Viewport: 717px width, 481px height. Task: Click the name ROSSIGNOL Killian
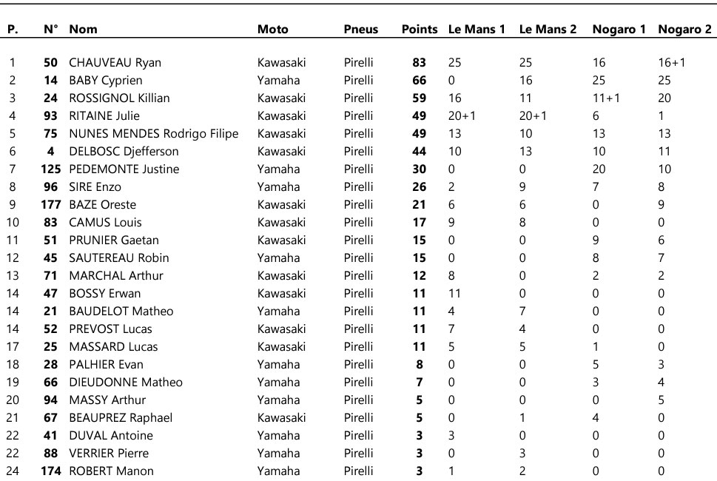[x=119, y=98]
